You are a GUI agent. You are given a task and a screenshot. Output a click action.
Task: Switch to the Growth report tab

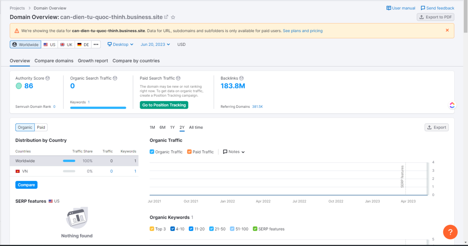pyautogui.click(x=93, y=61)
